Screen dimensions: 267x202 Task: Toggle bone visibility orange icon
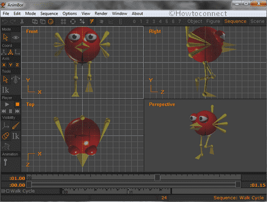coord(15,126)
